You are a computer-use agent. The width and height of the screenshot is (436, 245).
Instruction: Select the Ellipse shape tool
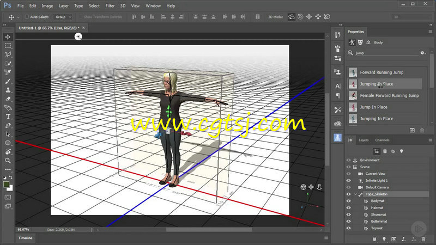(8, 143)
